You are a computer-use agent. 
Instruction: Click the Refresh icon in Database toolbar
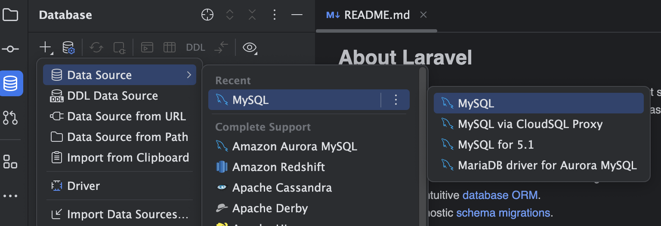coord(96,47)
